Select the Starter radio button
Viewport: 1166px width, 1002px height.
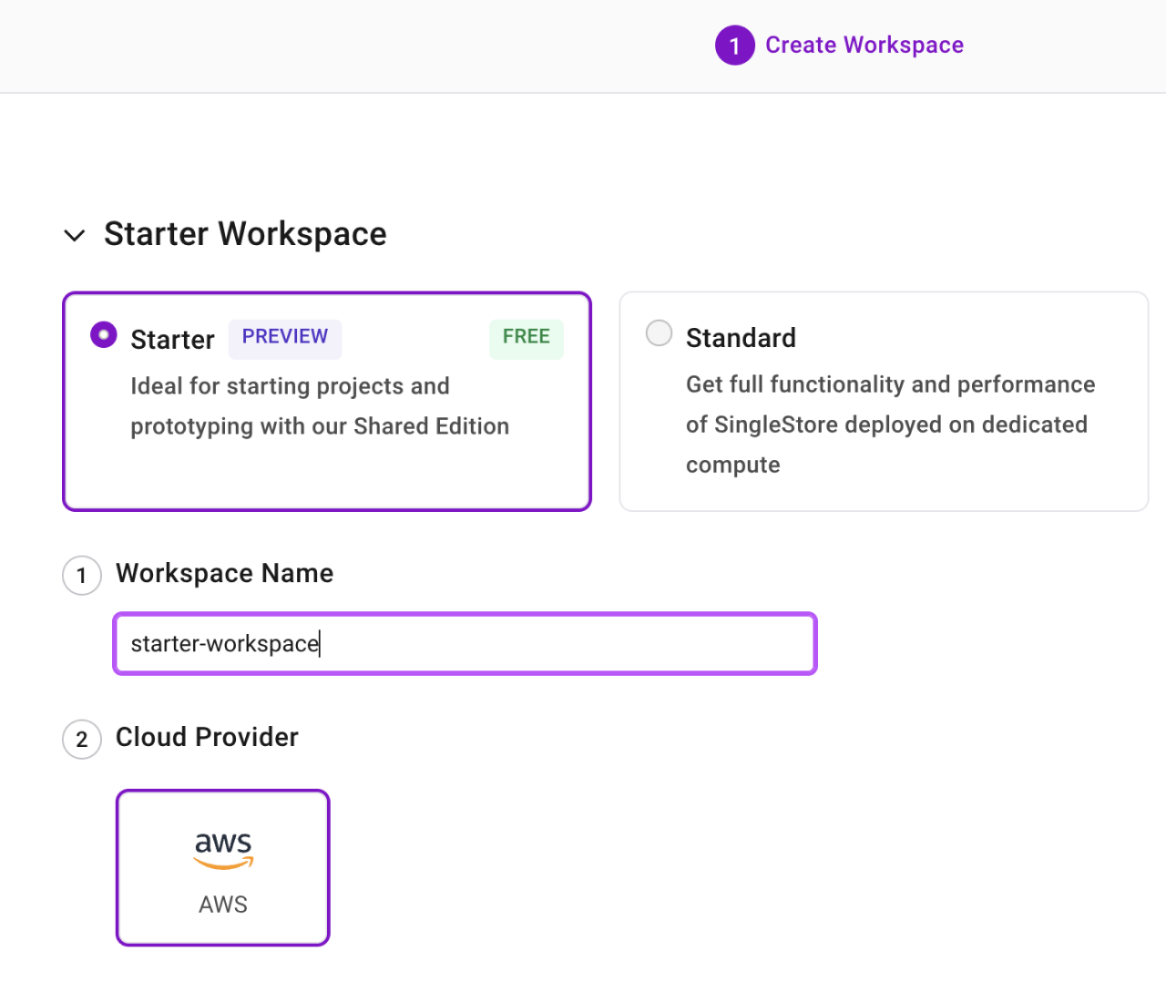pos(103,334)
